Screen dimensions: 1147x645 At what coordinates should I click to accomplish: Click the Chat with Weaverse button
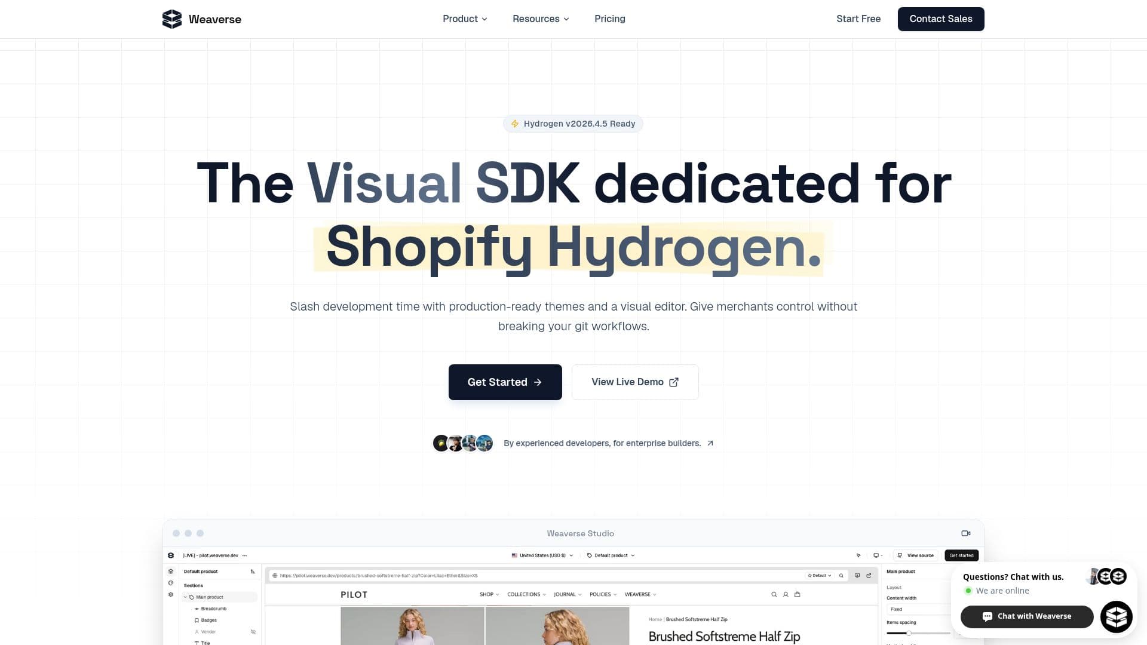[1027, 616]
